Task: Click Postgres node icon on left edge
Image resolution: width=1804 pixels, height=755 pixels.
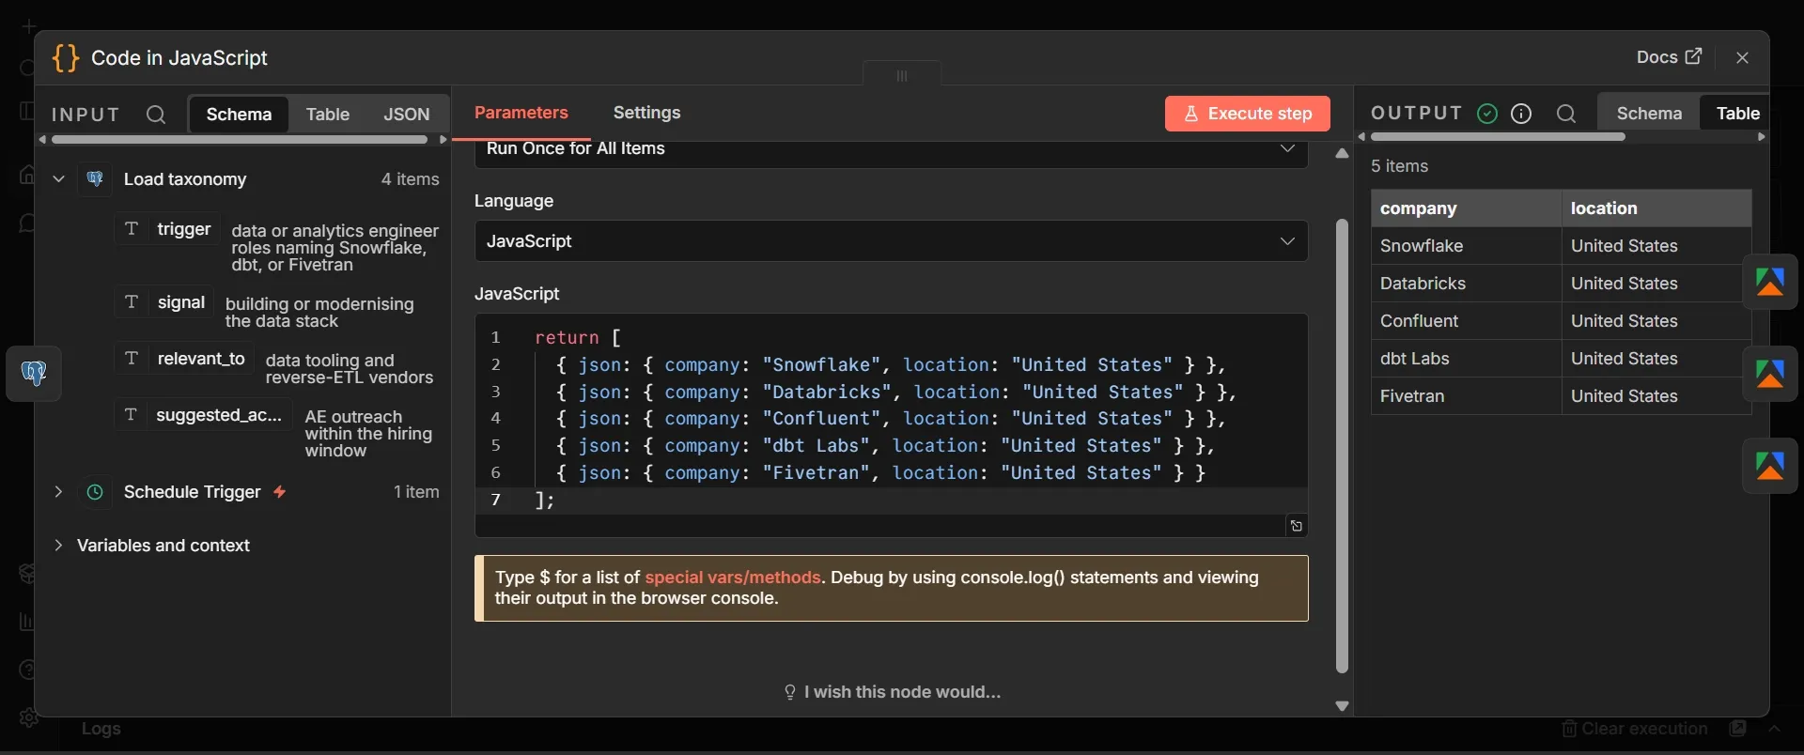Action: click(34, 374)
